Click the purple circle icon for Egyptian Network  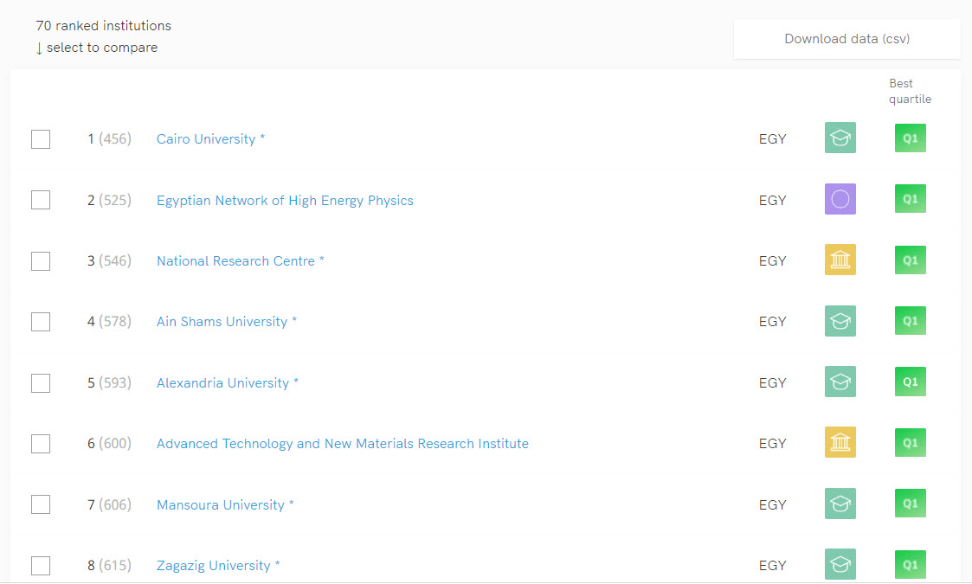[x=840, y=200]
